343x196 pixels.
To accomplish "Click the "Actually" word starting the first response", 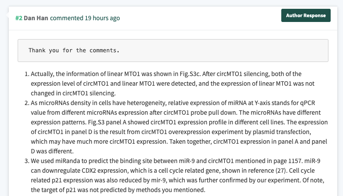I will point(43,74).
